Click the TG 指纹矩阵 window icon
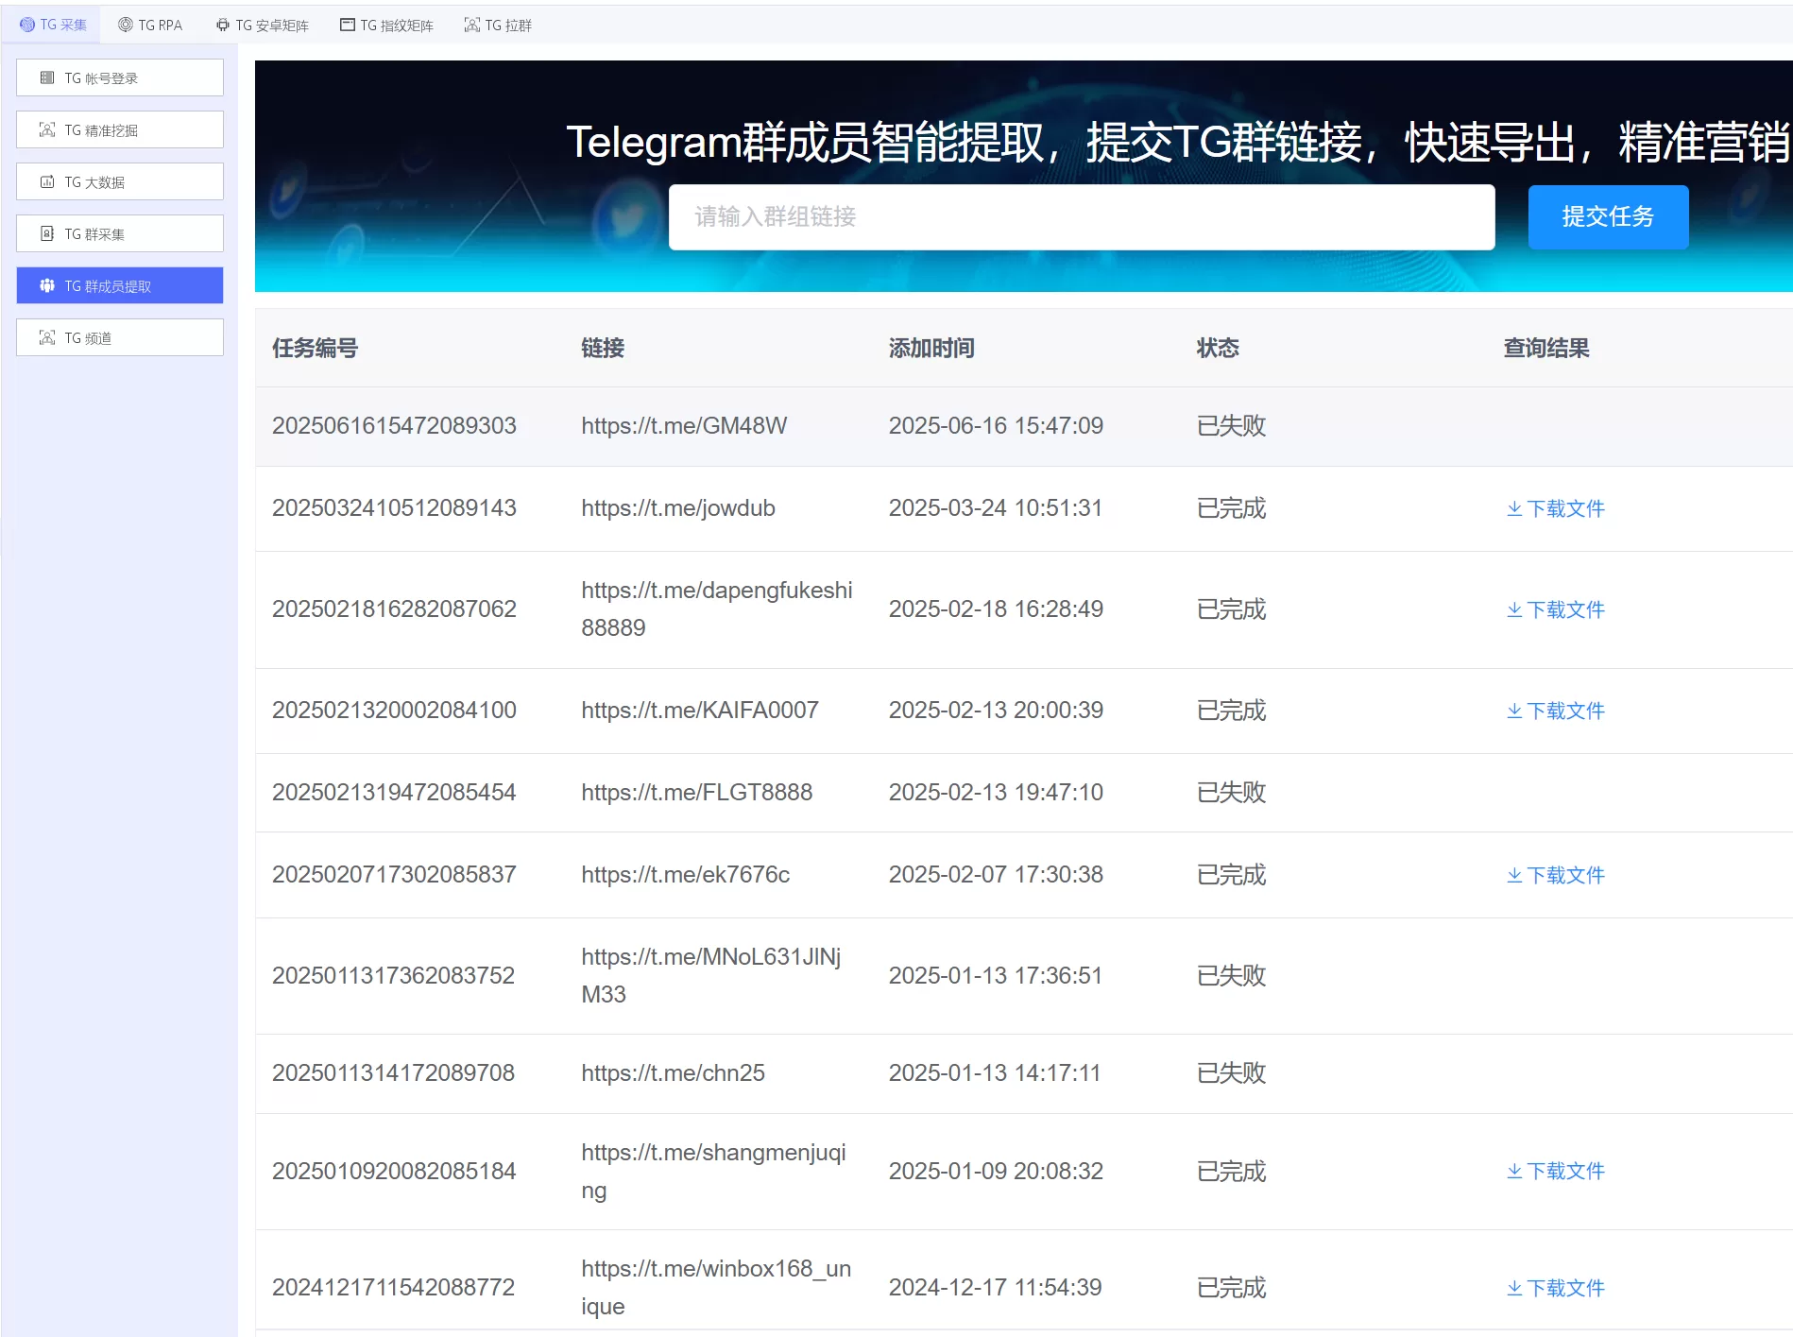Viewport: 1793px width, 1337px height. (348, 25)
